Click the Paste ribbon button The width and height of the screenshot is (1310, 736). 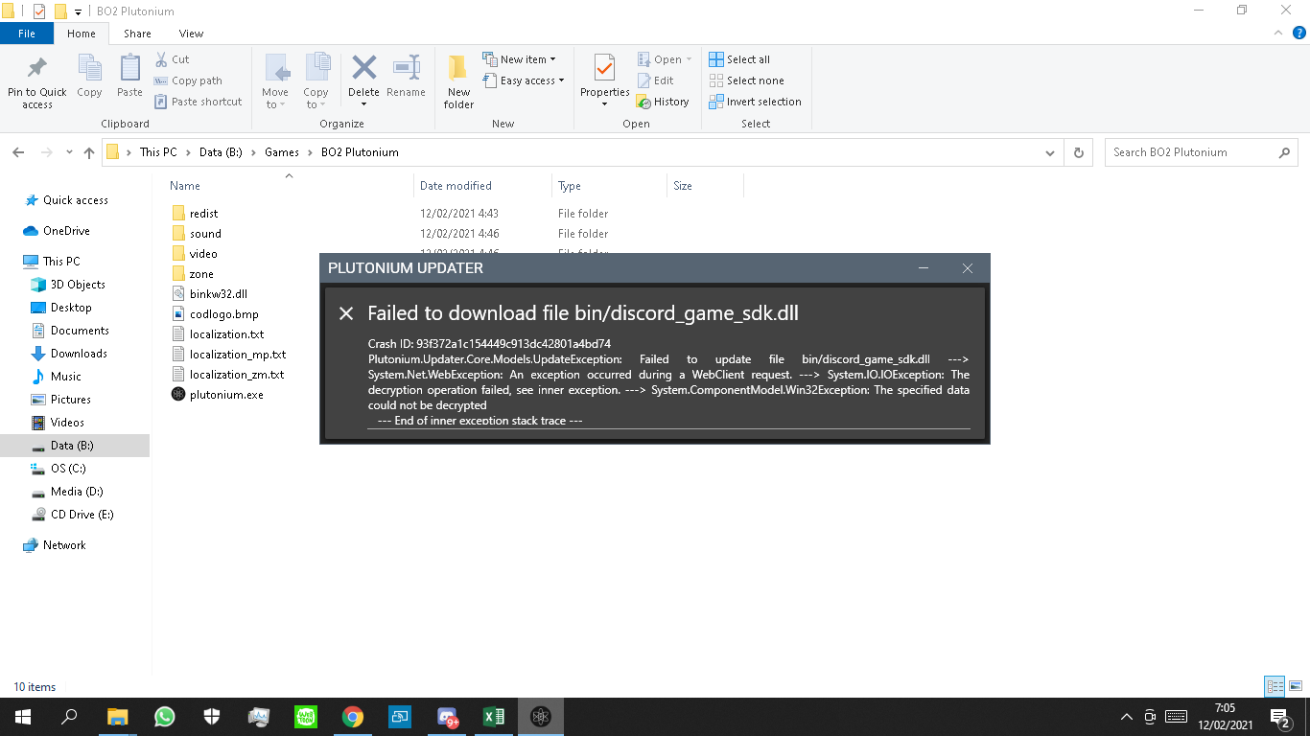[129, 77]
